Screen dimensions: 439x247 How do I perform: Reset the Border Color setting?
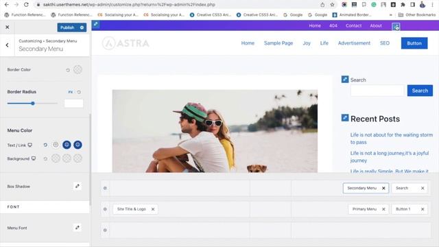point(68,70)
